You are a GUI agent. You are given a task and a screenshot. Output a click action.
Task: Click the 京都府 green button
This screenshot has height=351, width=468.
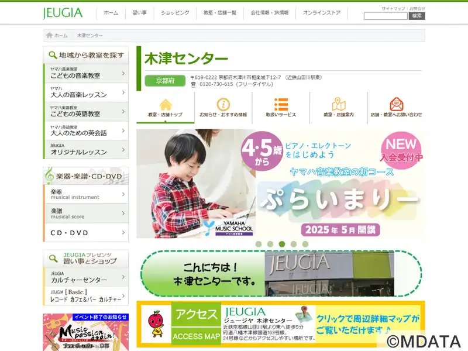165,81
